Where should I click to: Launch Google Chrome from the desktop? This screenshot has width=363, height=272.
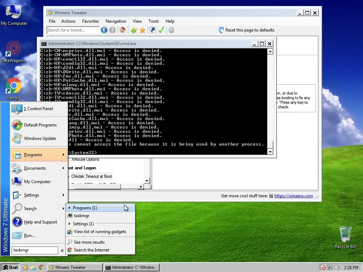pos(13,89)
